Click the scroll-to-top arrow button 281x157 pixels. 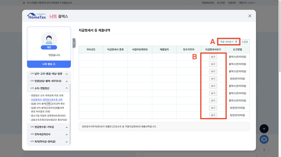tap(264, 150)
